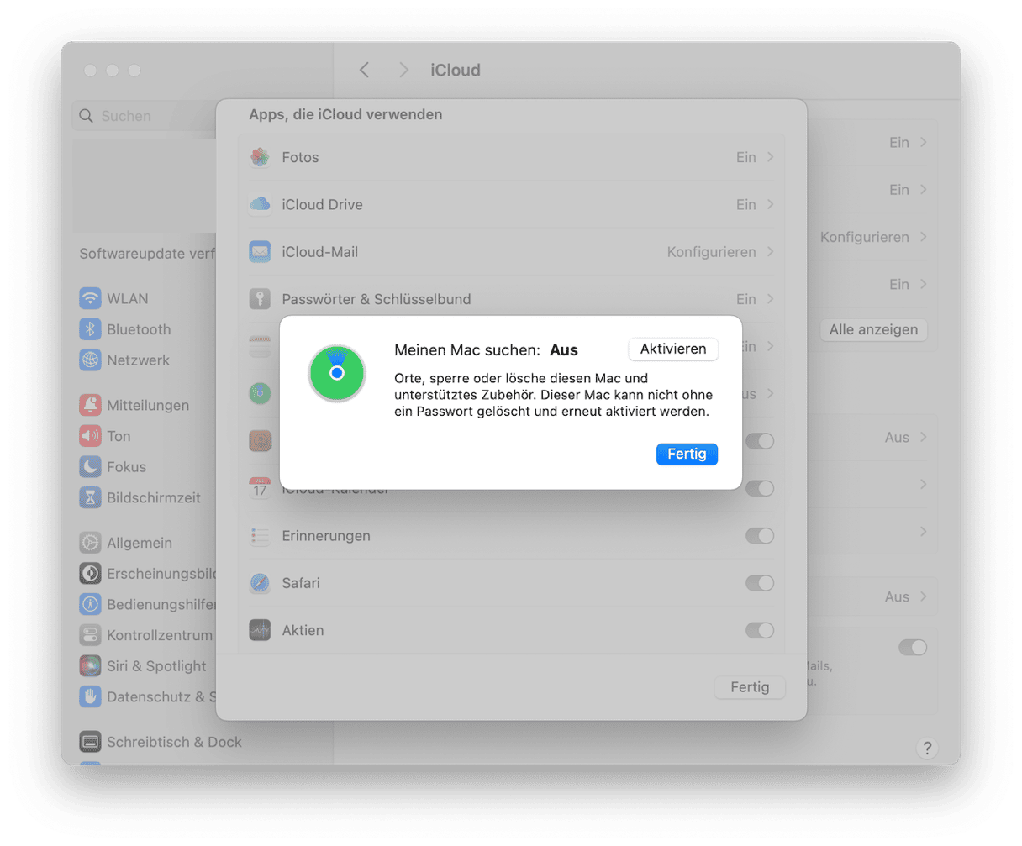1022x846 pixels.
Task: Click the Fotos app icon in the list
Action: [x=260, y=157]
